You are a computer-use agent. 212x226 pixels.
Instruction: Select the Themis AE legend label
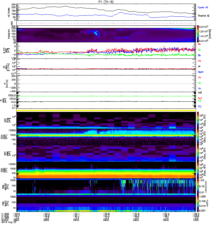(204, 16)
